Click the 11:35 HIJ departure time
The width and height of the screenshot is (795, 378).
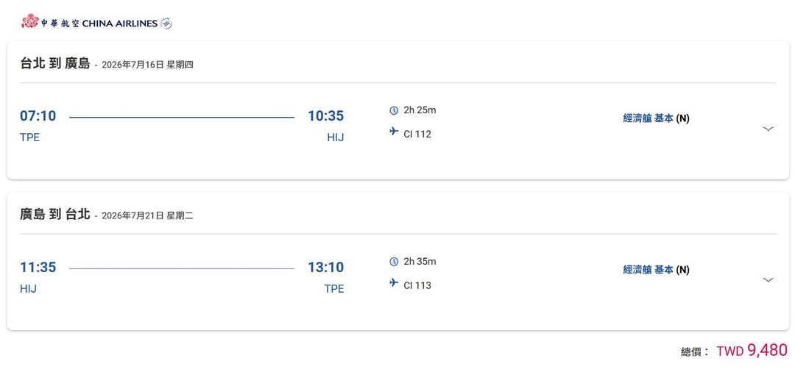click(38, 268)
